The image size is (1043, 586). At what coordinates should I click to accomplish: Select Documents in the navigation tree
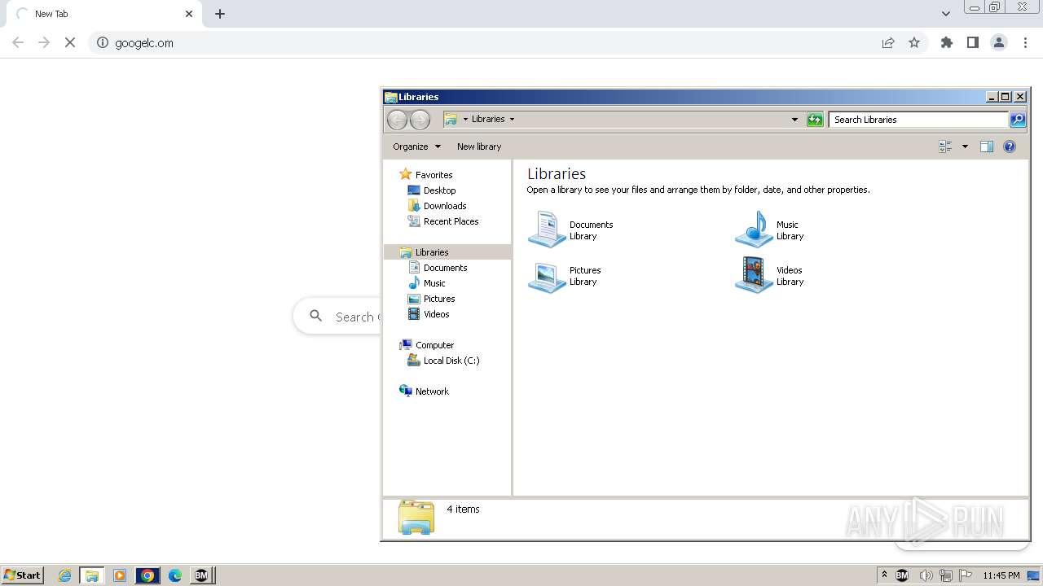(438, 268)
